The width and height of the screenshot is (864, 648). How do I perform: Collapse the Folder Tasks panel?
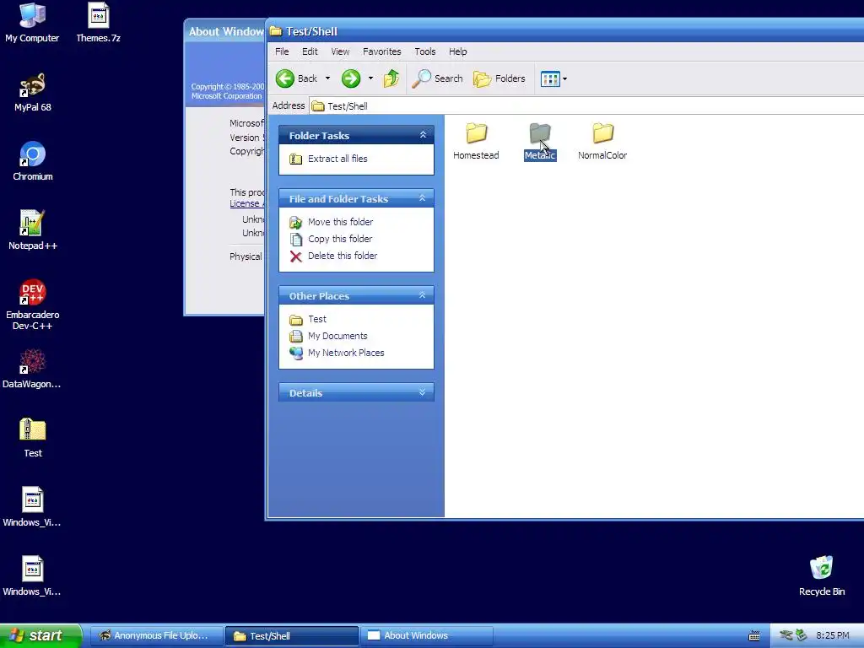click(x=423, y=135)
